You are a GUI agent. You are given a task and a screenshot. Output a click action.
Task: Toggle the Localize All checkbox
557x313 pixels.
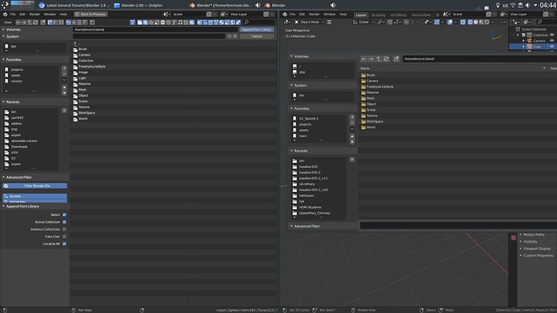pyautogui.click(x=65, y=244)
